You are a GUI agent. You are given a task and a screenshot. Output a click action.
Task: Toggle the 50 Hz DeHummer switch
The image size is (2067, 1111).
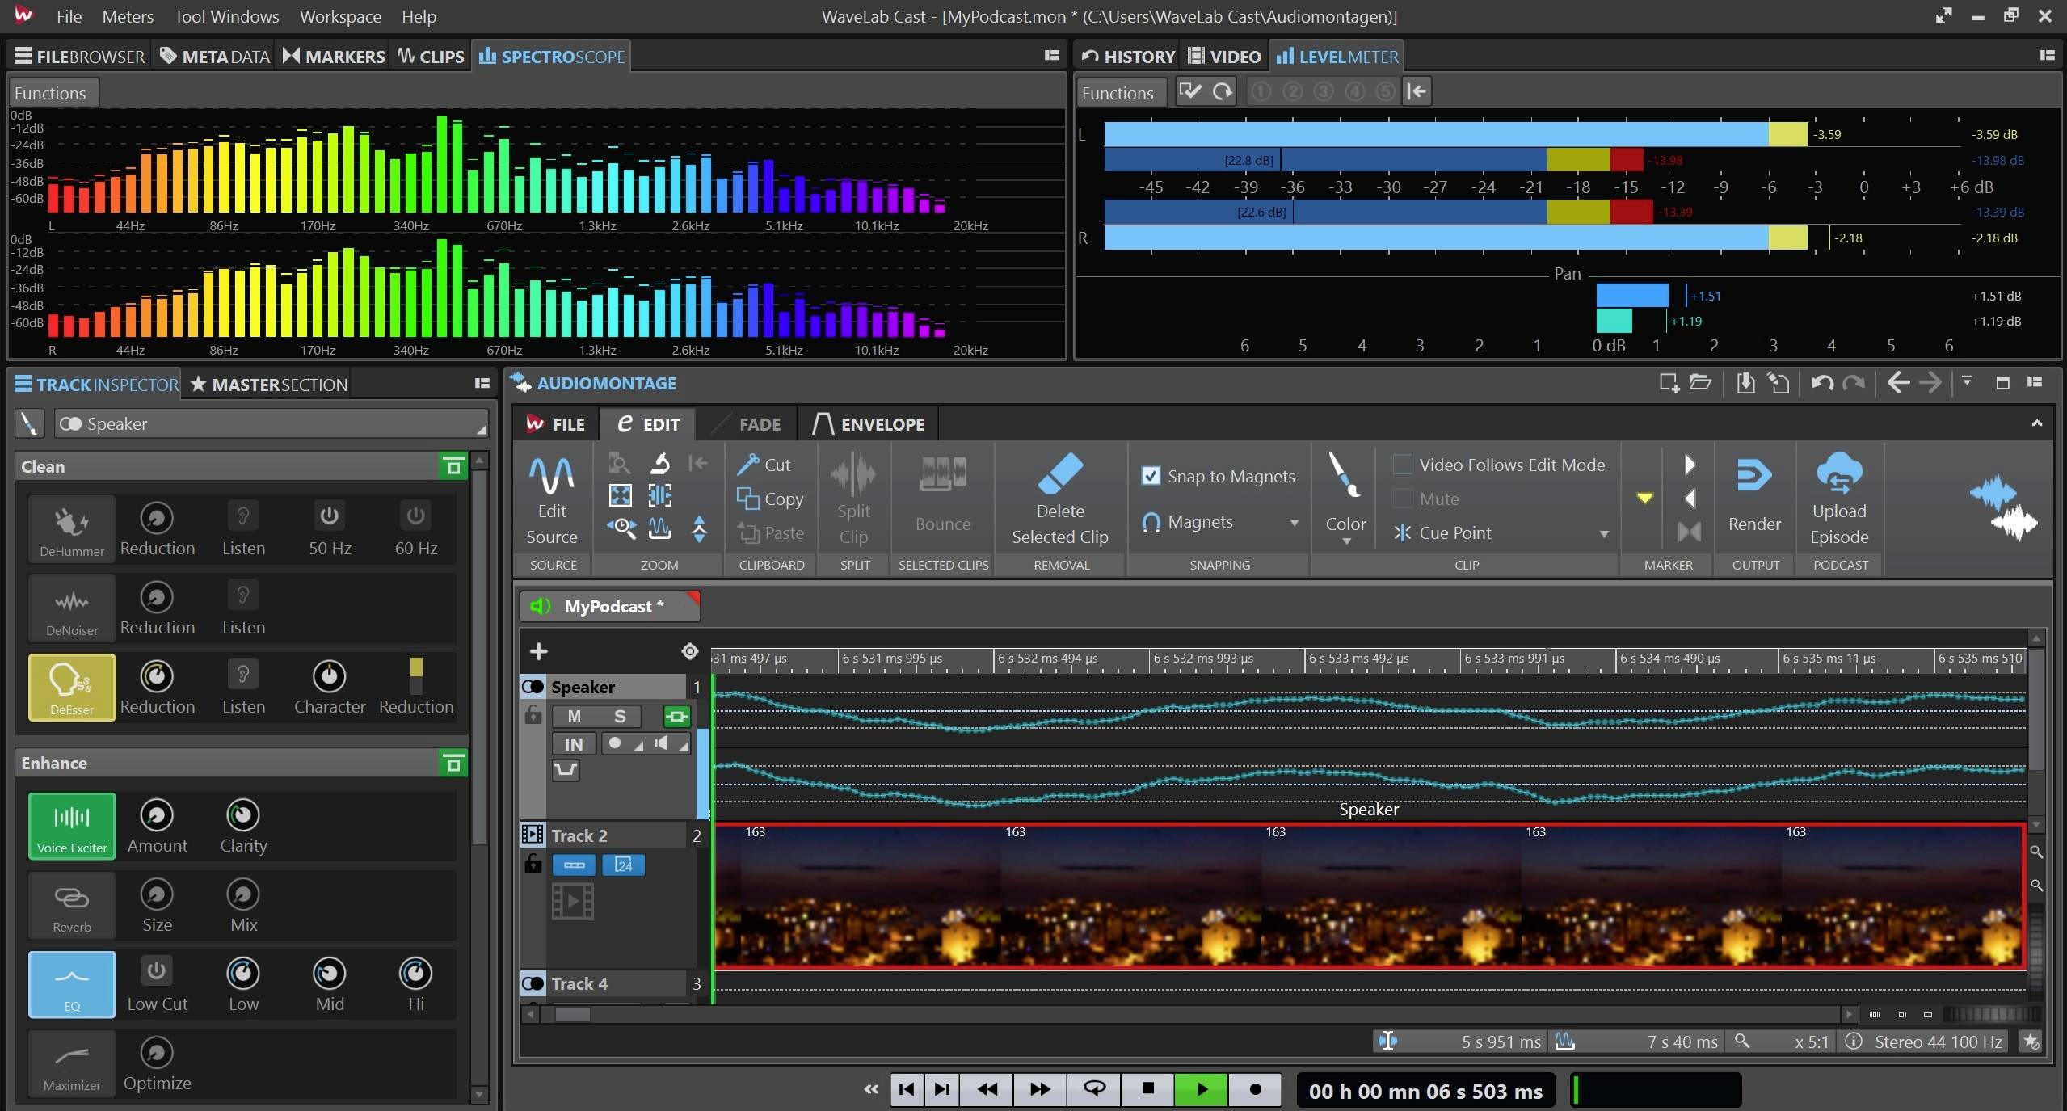[x=329, y=516]
